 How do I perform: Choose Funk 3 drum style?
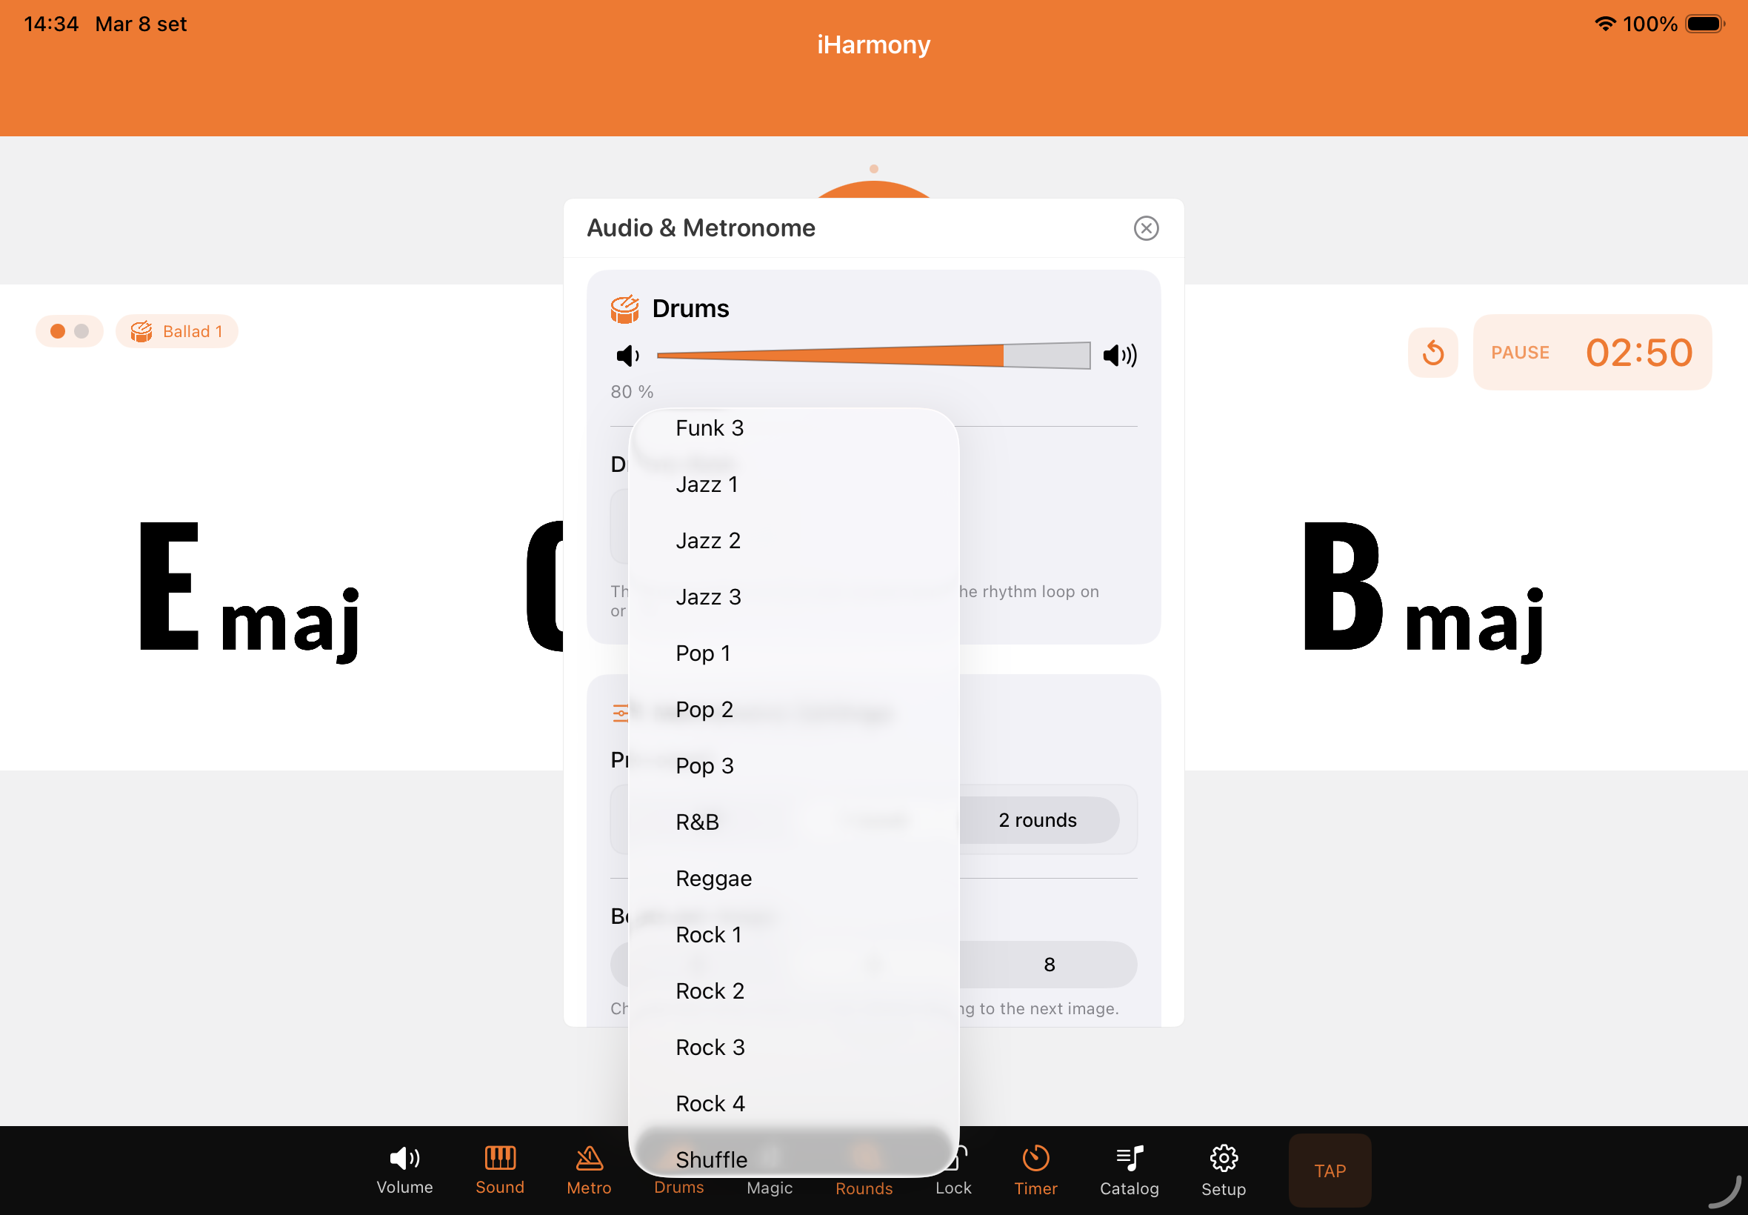pyautogui.click(x=794, y=427)
